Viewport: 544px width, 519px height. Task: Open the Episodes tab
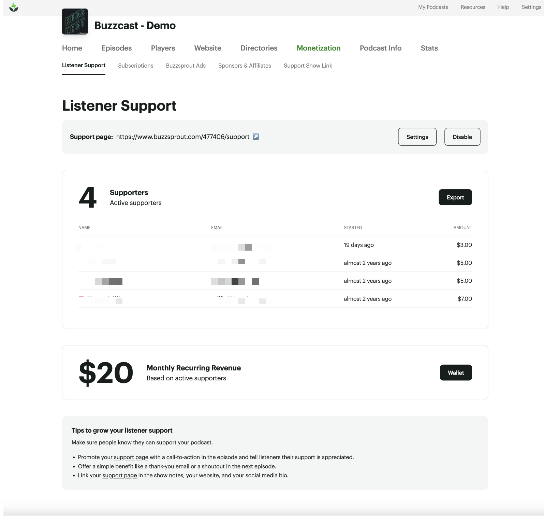(x=117, y=48)
